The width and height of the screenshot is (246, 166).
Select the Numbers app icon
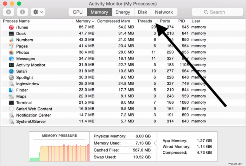(x=11, y=40)
